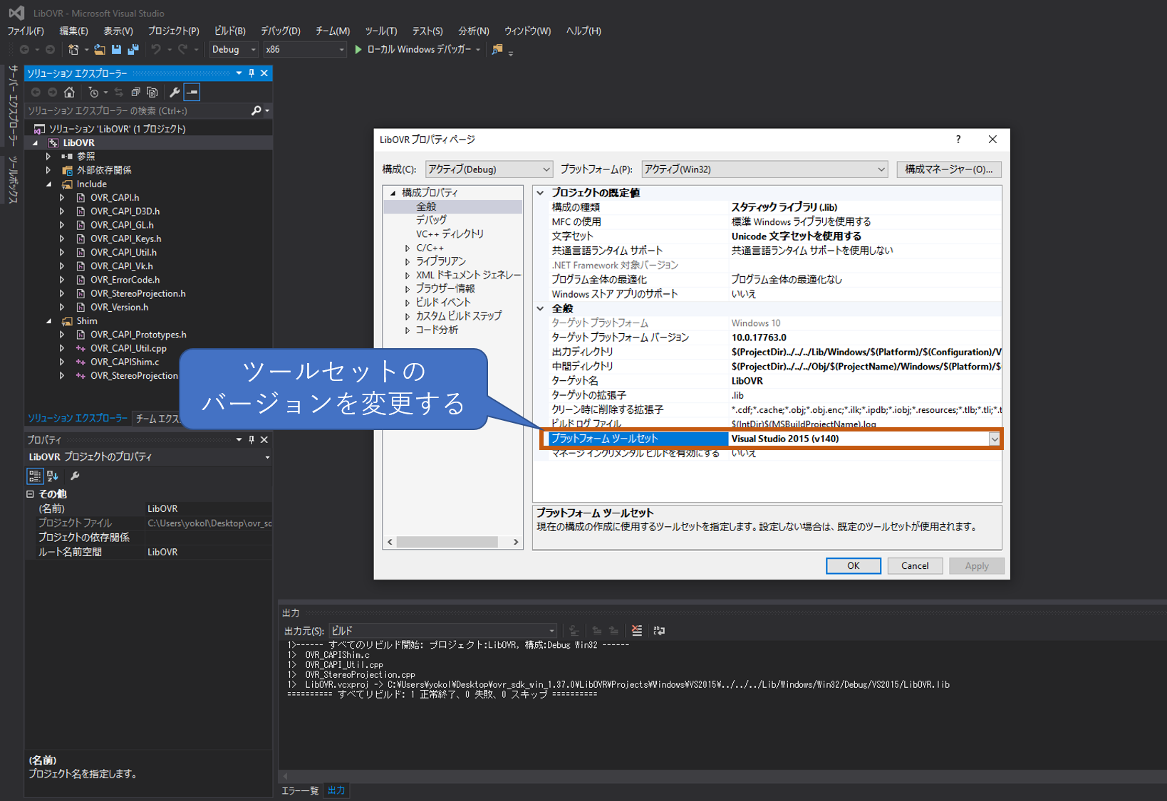The height and width of the screenshot is (801, 1167).
Task: Pin the Solution Explorer panel
Action: [x=251, y=73]
